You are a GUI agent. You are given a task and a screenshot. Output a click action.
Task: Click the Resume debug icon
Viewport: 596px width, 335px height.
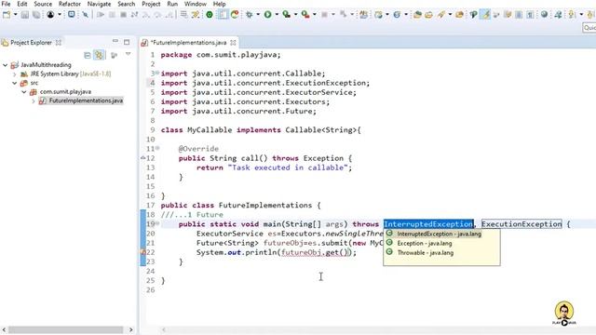coord(101,15)
